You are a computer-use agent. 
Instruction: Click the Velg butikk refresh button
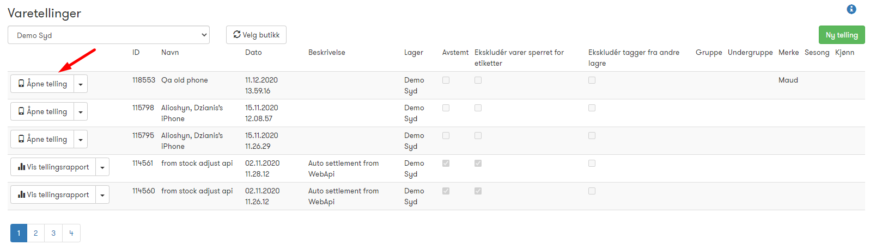click(256, 35)
